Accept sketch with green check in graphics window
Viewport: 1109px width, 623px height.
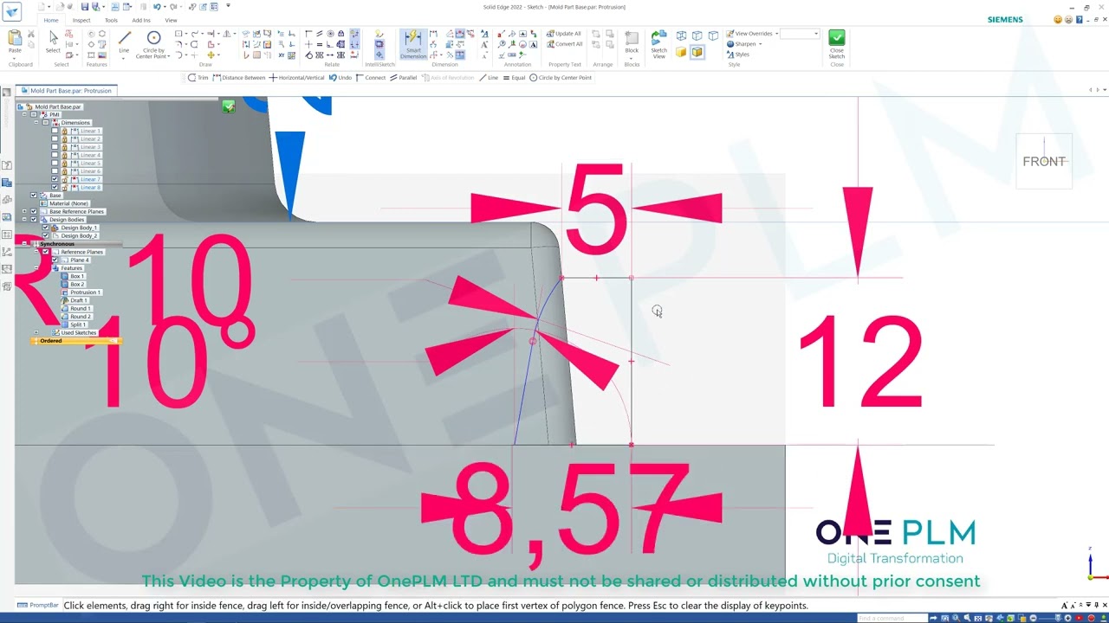(228, 106)
